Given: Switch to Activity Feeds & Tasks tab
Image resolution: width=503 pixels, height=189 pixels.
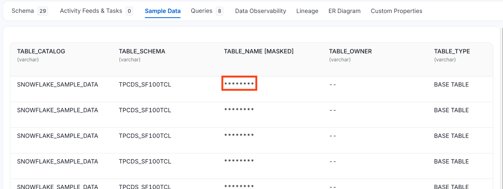Looking at the screenshot, I should pyautogui.click(x=91, y=11).
